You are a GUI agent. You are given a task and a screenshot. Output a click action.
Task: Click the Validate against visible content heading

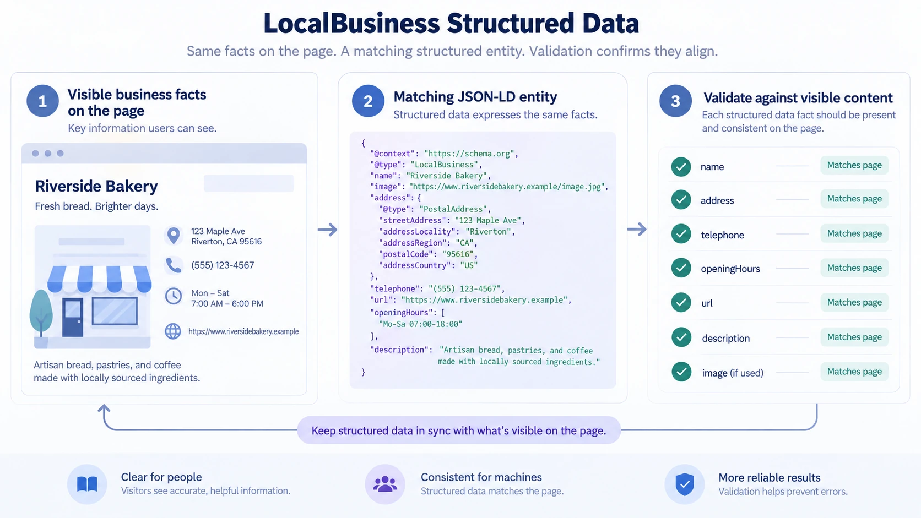(x=798, y=98)
